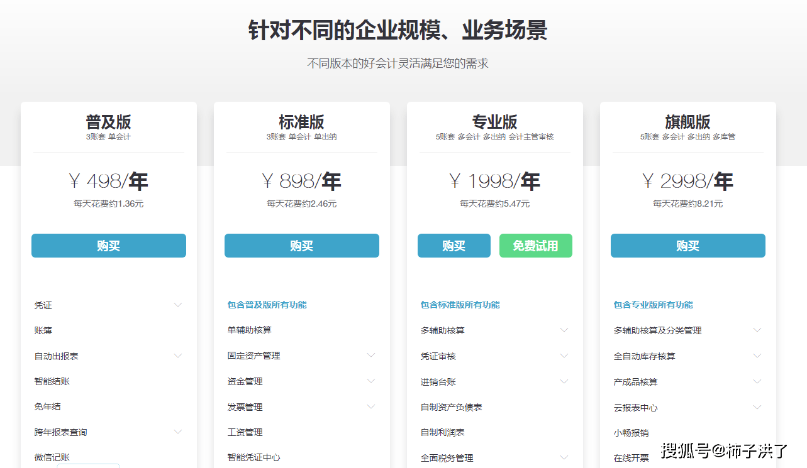Click the 单辅助核算 feature text

250,330
